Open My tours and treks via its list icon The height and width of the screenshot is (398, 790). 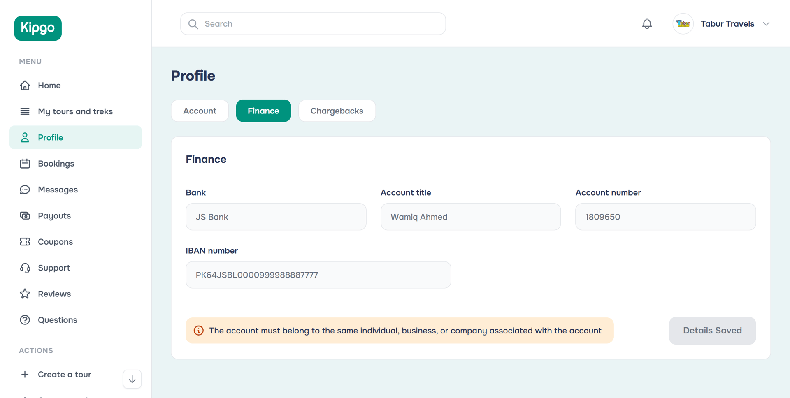(x=25, y=111)
